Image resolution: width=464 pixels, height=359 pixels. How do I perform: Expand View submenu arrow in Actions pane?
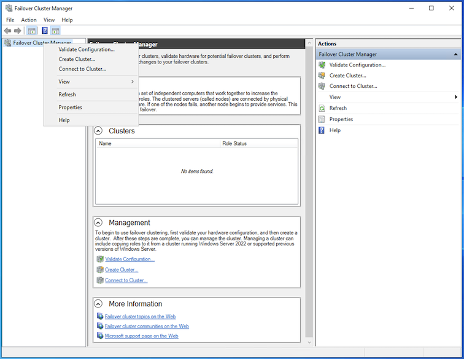tap(456, 97)
